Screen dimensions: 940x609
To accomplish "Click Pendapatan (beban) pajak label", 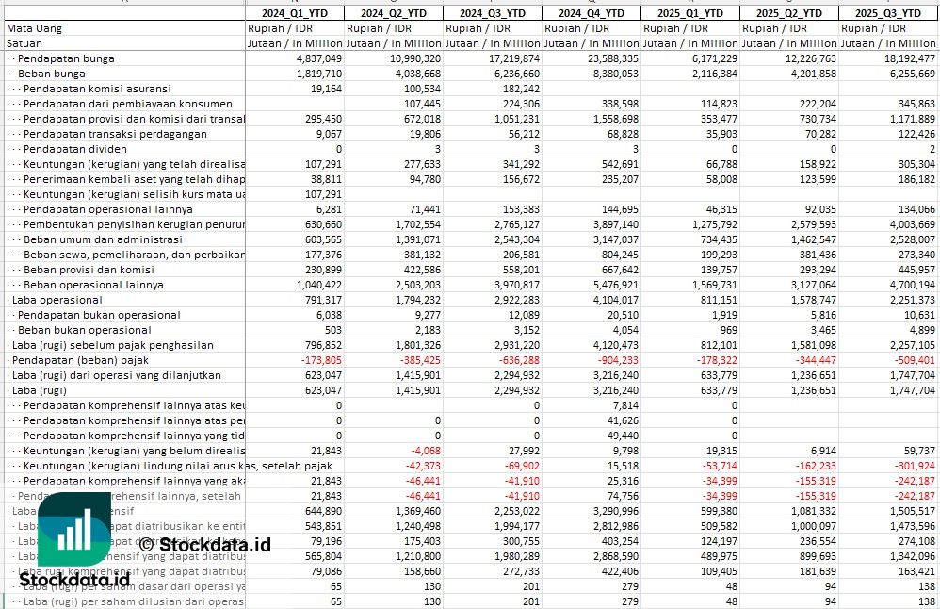I will tap(80, 360).
